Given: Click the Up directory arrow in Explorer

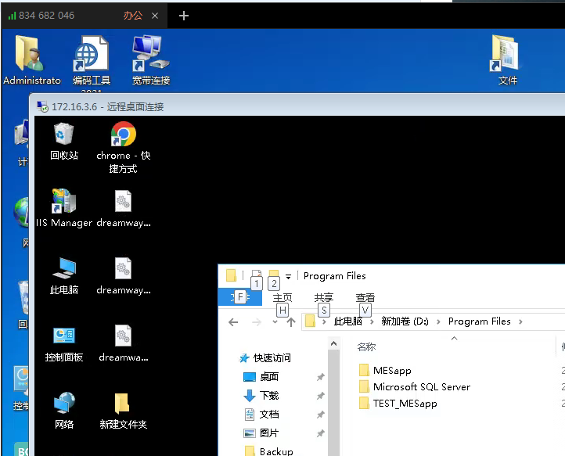Looking at the screenshot, I should [x=290, y=321].
